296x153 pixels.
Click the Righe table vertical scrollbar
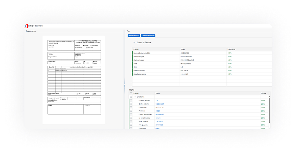(269, 109)
